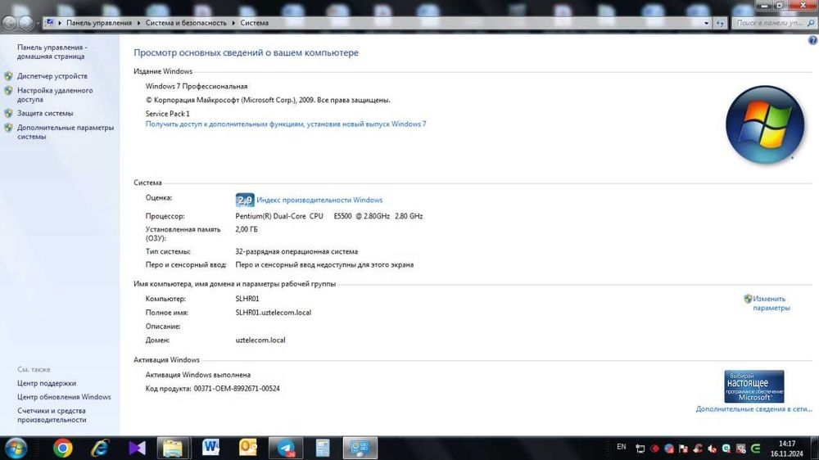Click the control panel icon in address bar
Viewport: 819px width, 460px height.
(x=50, y=22)
